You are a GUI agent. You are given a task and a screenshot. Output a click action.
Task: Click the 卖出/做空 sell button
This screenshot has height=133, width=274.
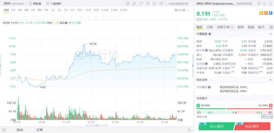(252, 126)
